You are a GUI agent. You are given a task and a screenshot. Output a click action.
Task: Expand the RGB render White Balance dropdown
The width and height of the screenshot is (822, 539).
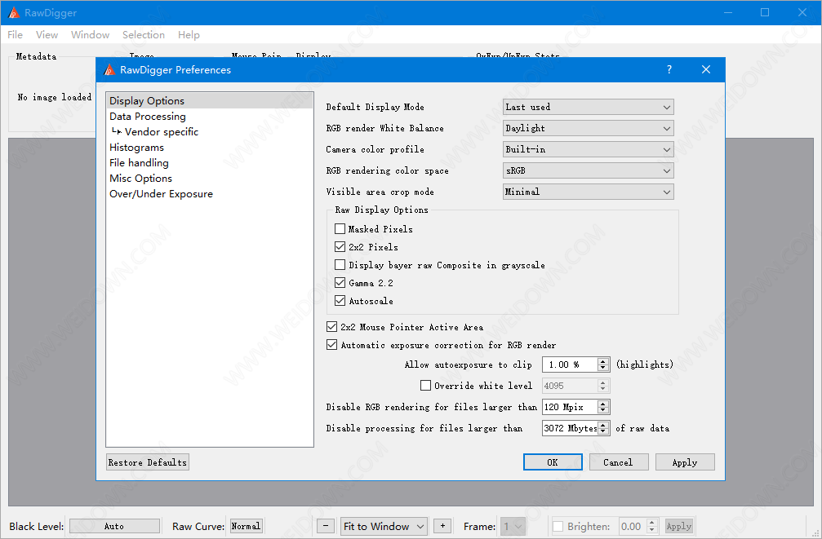tap(589, 128)
